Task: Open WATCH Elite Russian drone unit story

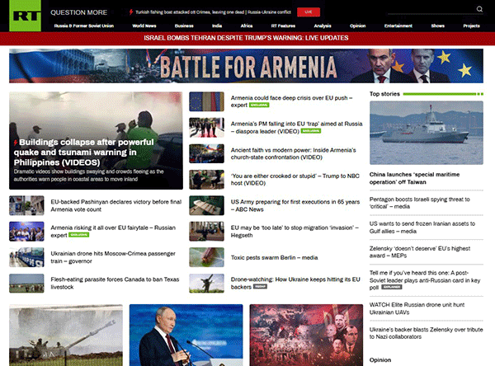Action: [x=417, y=308]
